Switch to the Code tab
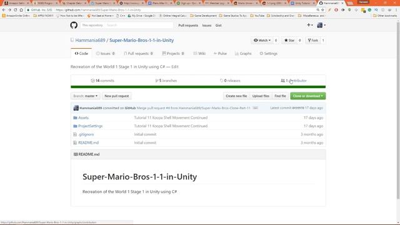The image size is (400, 225). [81, 53]
